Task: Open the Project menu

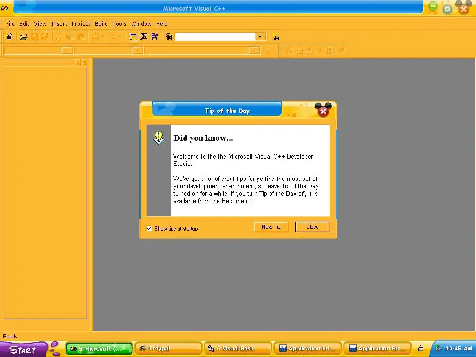Action: tap(81, 24)
